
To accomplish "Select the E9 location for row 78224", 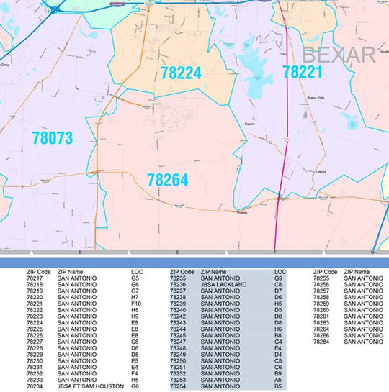I will point(135,323).
